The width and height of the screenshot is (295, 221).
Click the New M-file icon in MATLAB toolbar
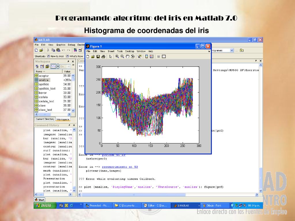pos(36,50)
